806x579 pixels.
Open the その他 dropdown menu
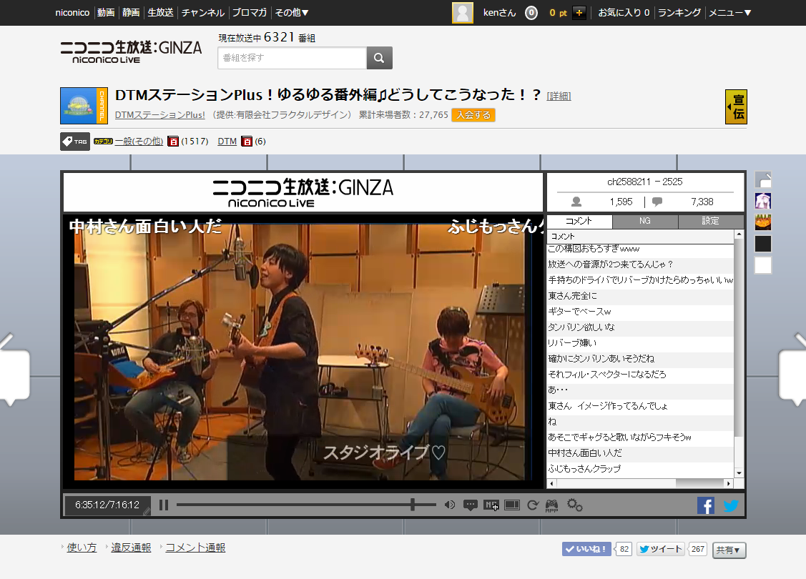click(292, 13)
